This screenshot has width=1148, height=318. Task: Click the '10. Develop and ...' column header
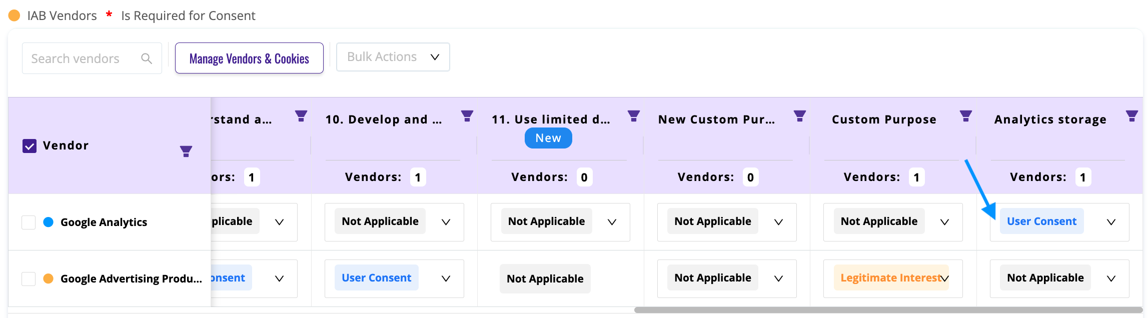[384, 119]
